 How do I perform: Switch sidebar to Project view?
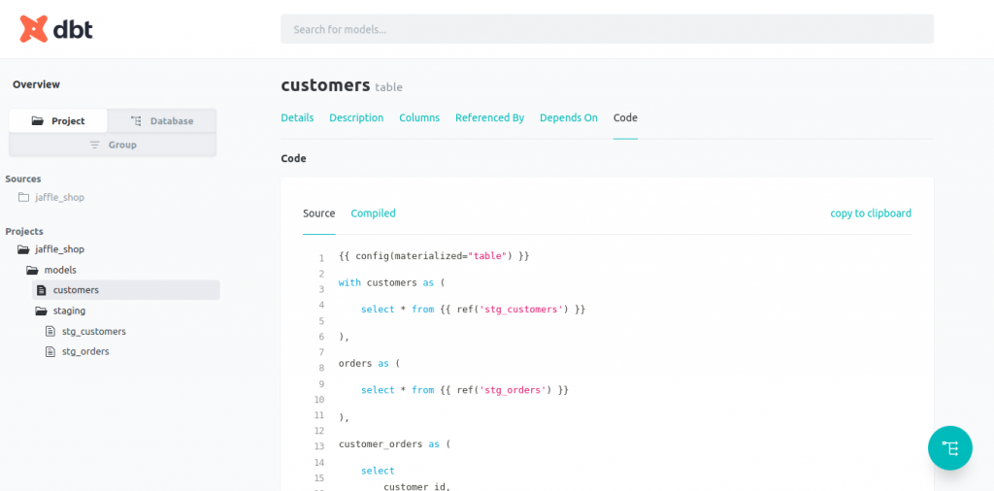pyautogui.click(x=58, y=120)
